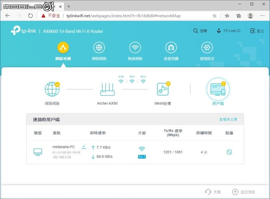Click the 資訊 column header
The height and width of the screenshot is (199, 270).
(x=57, y=133)
